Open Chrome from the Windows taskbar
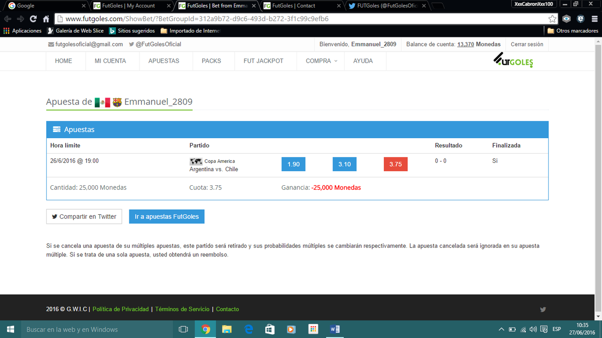Viewport: 602px width, 338px height. pos(205,329)
